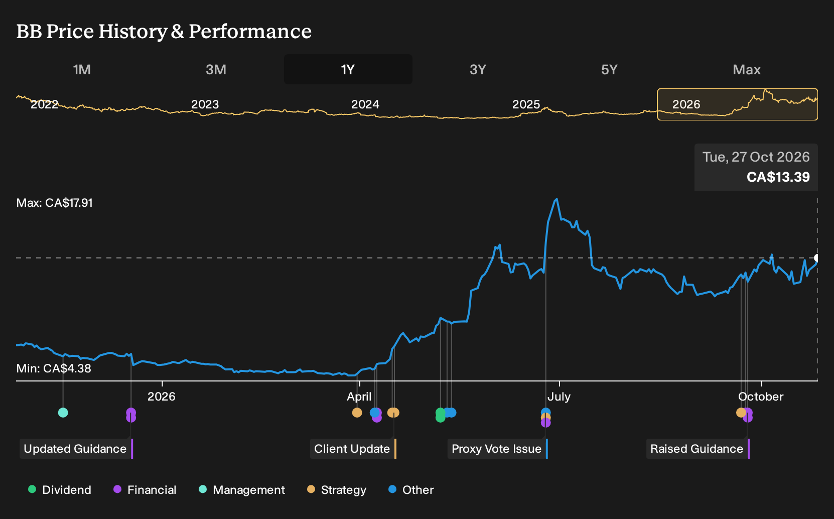Select the 1Y time range tab
This screenshot has width=834, height=519.
click(348, 69)
